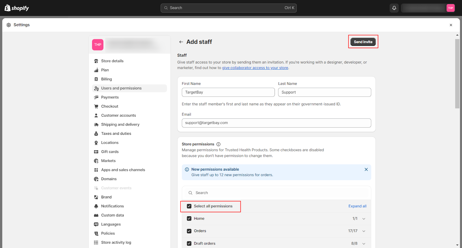Click the Gift cards icon
The image size is (462, 248).
[x=96, y=152]
